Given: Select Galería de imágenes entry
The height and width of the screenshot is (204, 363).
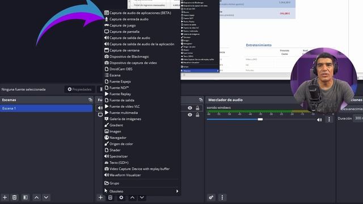Looking at the screenshot, I should point(141,119).
